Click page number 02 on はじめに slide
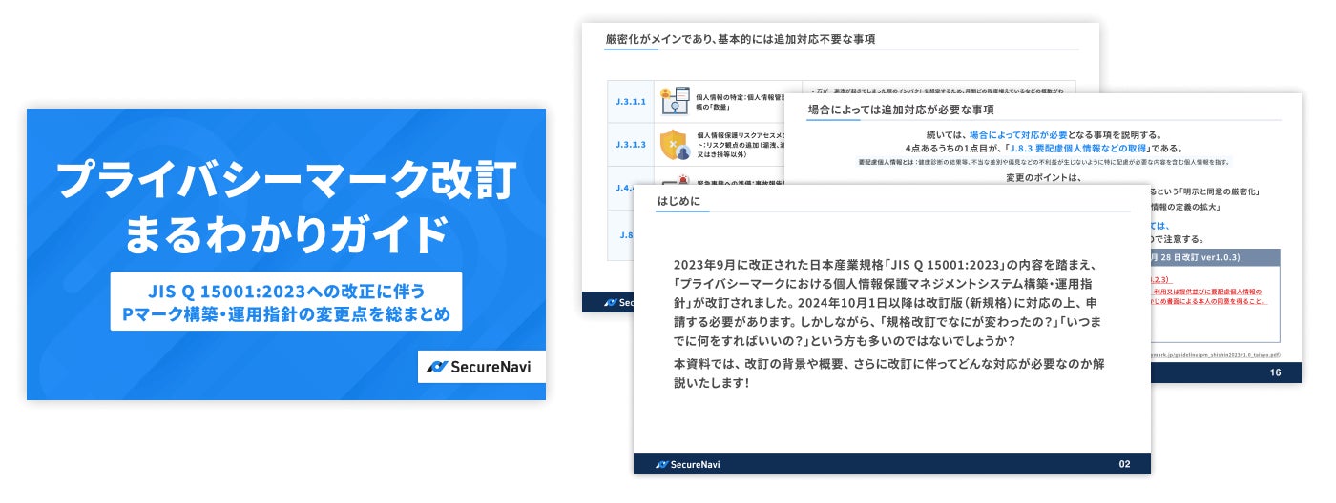 [1124, 465]
